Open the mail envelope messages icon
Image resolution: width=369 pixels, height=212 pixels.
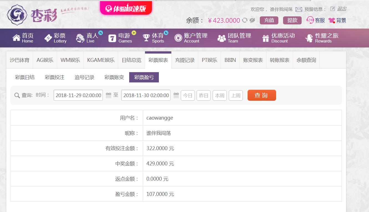(299, 9)
